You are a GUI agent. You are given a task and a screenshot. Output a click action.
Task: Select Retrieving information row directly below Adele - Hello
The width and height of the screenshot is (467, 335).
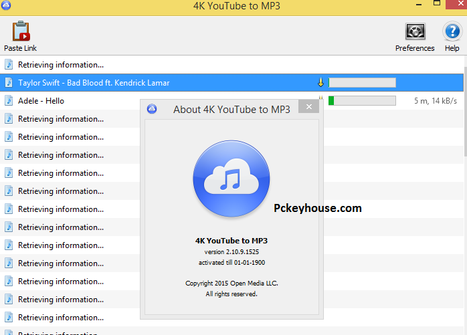point(70,119)
